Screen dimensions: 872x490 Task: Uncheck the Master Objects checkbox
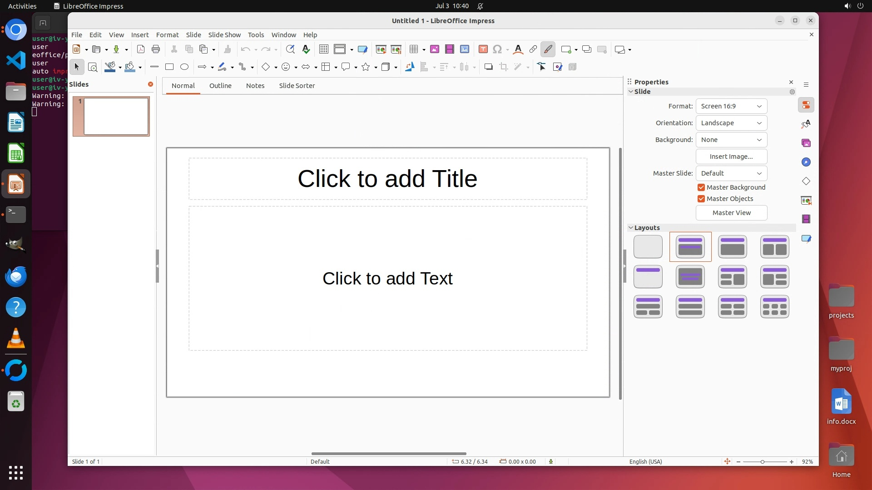click(701, 199)
